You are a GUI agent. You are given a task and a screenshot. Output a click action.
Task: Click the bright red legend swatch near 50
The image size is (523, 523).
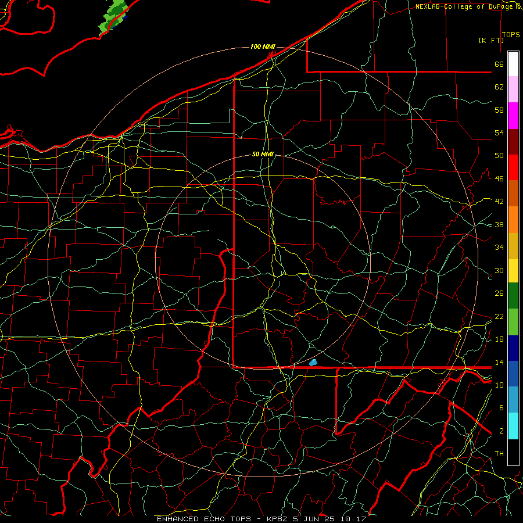click(x=513, y=167)
